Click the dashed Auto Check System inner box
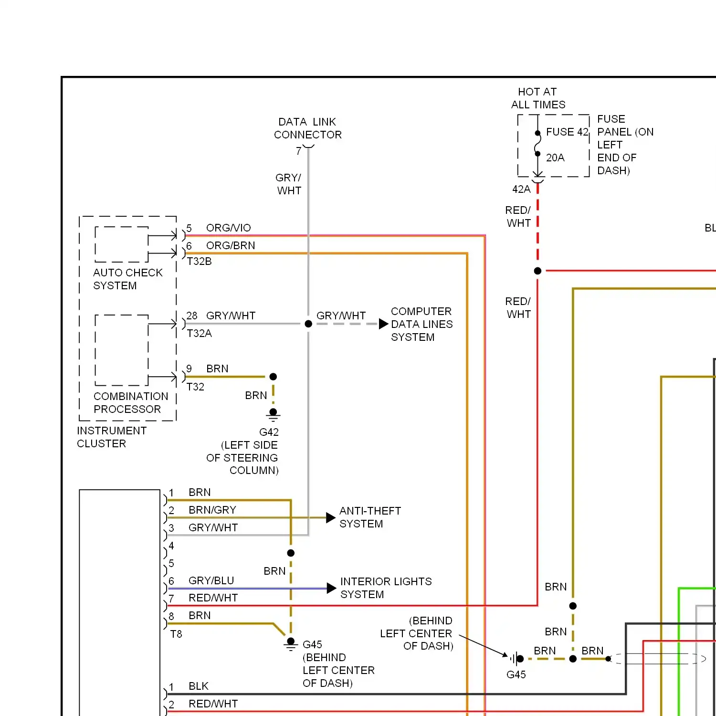This screenshot has width=716, height=716. coord(122,244)
